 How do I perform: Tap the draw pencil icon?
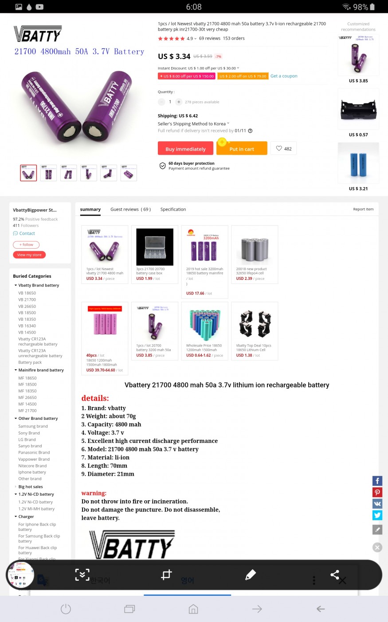(x=251, y=574)
